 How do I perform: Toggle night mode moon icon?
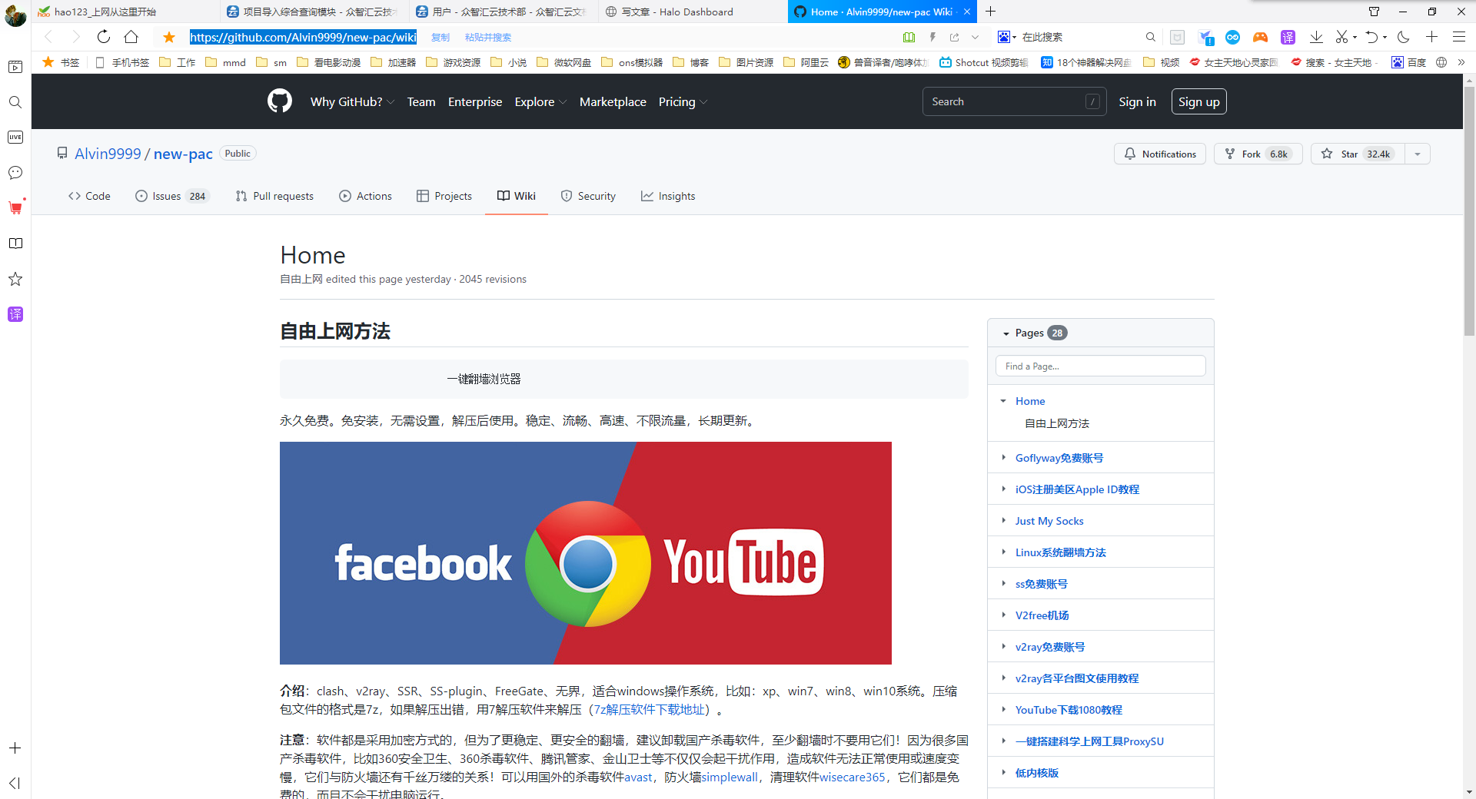coord(1404,37)
